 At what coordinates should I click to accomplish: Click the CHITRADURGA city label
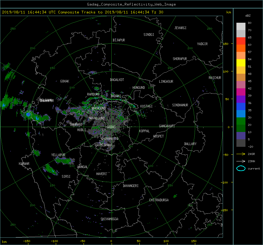159,200
